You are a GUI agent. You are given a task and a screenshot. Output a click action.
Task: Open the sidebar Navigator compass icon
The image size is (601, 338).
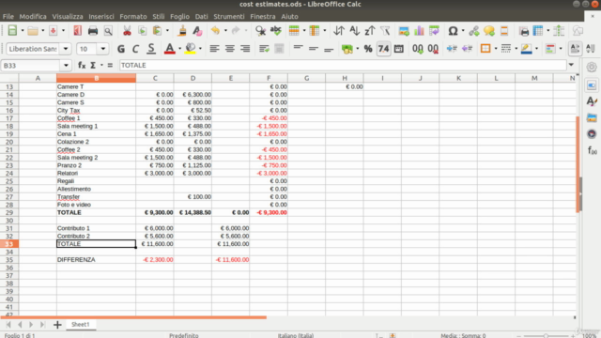(x=592, y=133)
